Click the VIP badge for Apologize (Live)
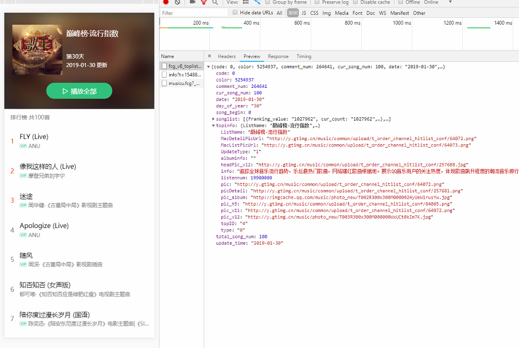Screen dimensions: 519x348 [x=23, y=235]
